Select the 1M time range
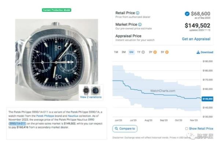 [x=116, y=52]
